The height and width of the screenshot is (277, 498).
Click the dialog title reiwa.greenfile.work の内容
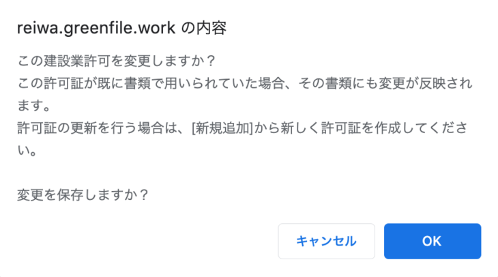coord(121,28)
